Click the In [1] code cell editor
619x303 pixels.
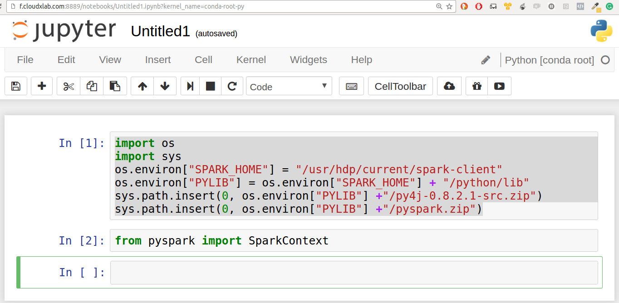[354, 176]
